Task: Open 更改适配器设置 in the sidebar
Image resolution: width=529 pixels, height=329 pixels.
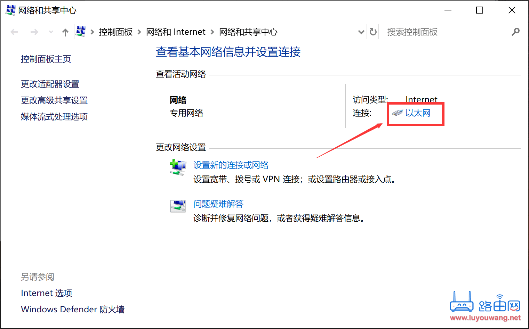Action: point(50,84)
